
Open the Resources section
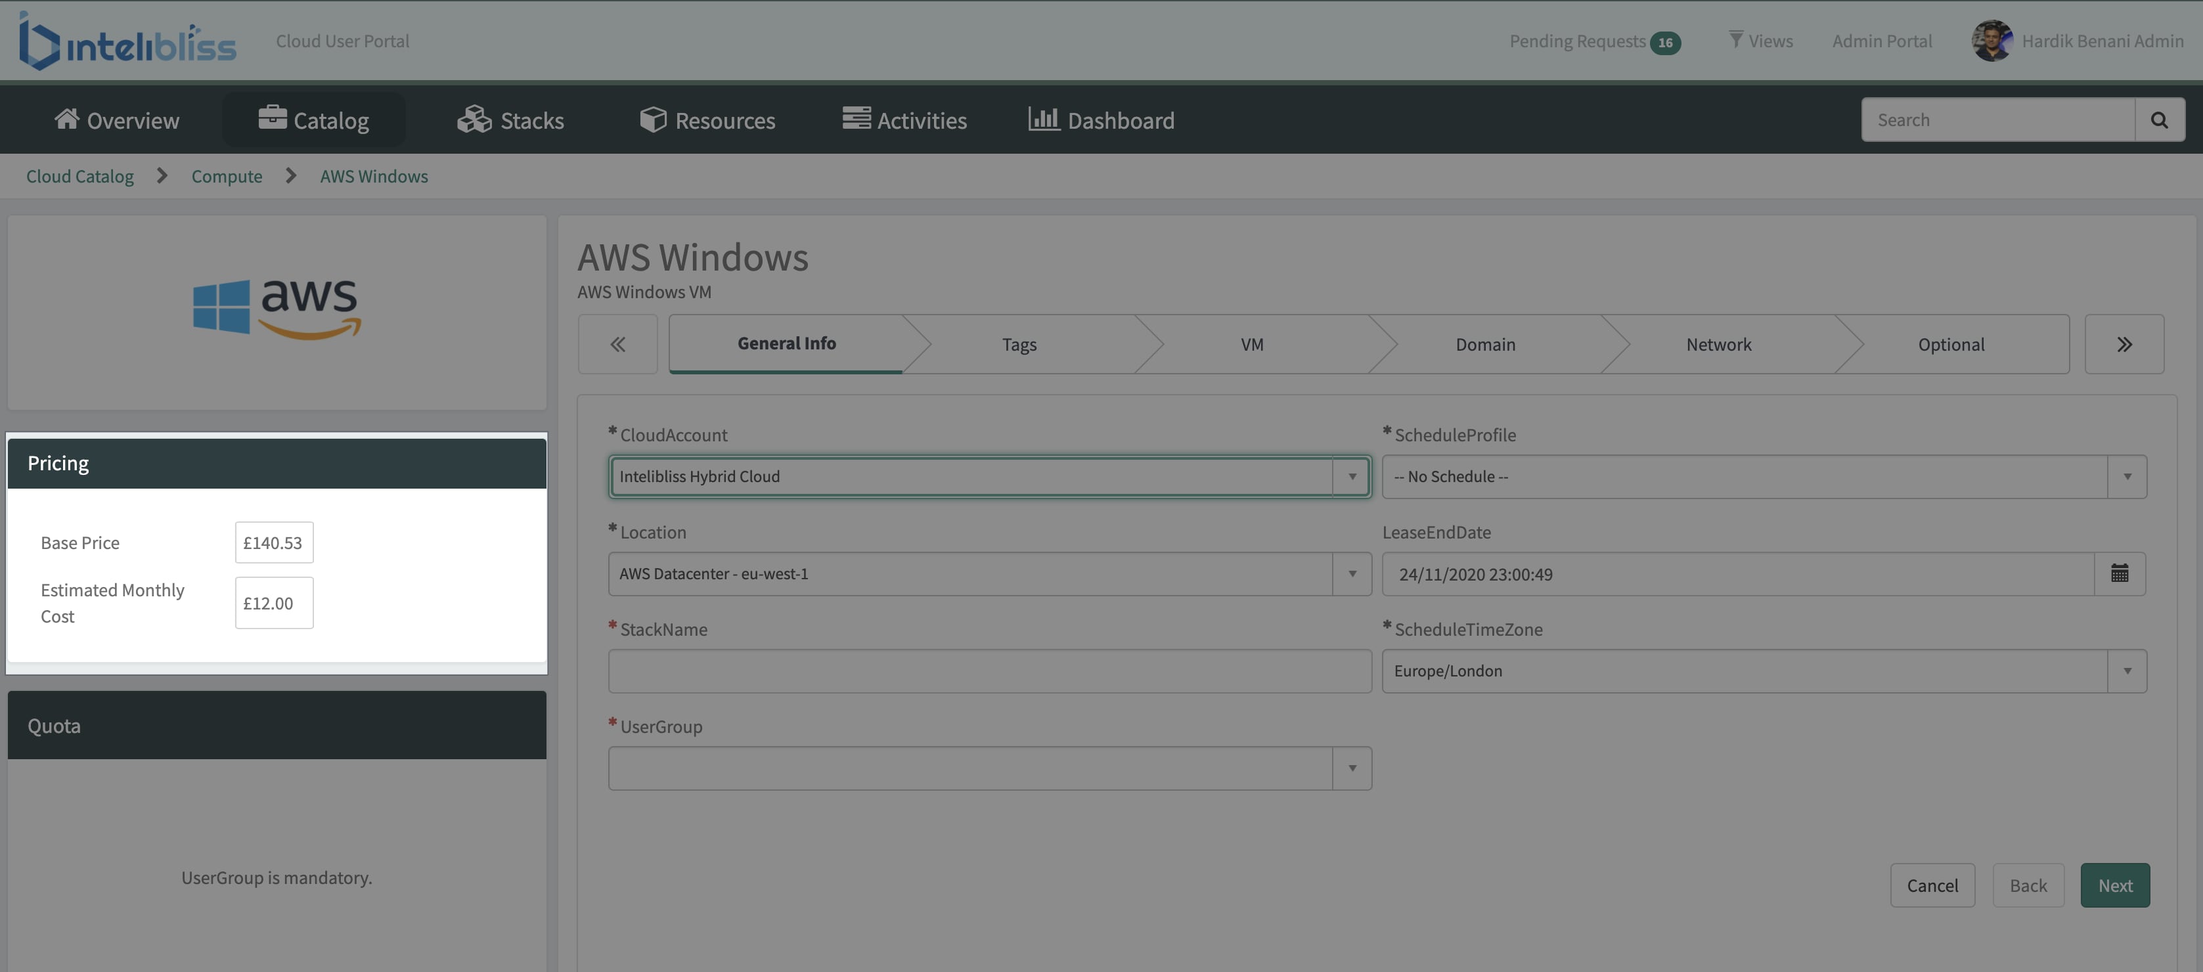(707, 120)
